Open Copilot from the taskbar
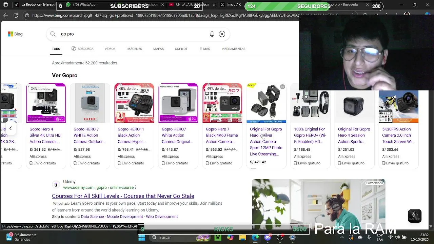 coord(230,237)
